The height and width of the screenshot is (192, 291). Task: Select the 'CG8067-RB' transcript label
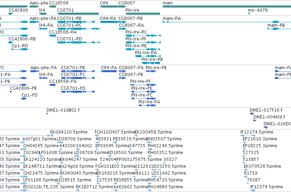(131, 18)
